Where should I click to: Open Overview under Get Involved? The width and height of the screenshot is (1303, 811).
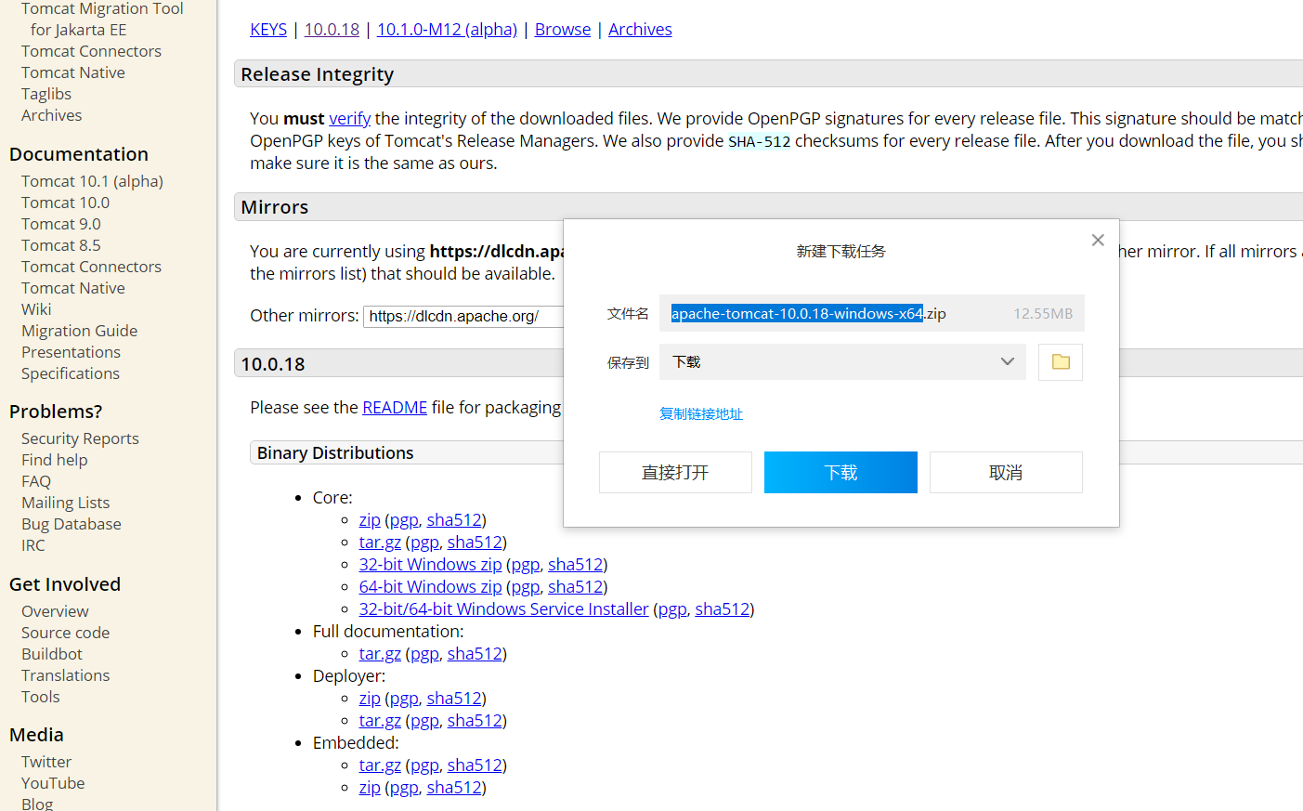coord(55,611)
